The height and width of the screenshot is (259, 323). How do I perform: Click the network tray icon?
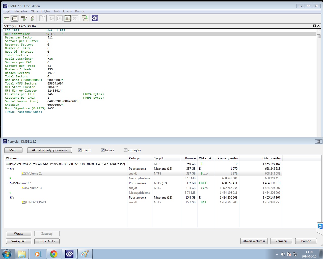tap(295, 254)
